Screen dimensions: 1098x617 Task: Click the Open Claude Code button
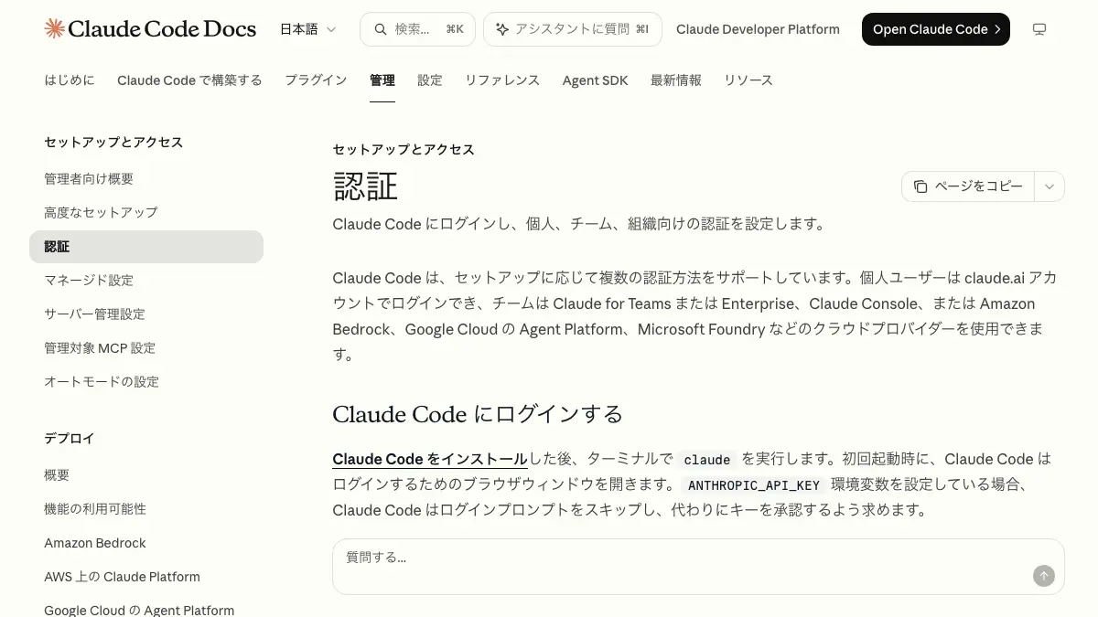point(936,29)
